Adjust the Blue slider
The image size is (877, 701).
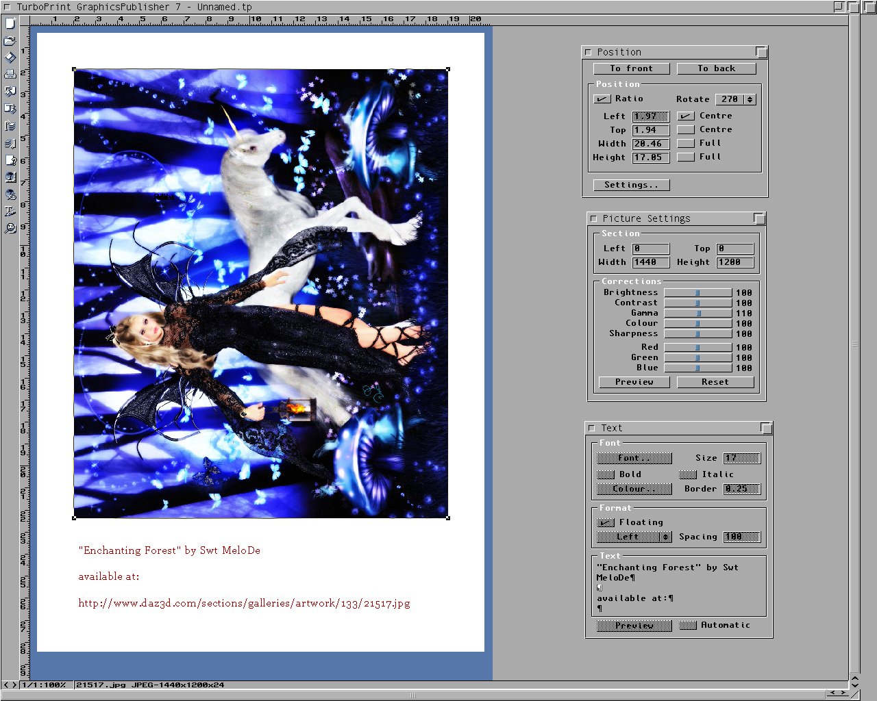pyautogui.click(x=698, y=368)
